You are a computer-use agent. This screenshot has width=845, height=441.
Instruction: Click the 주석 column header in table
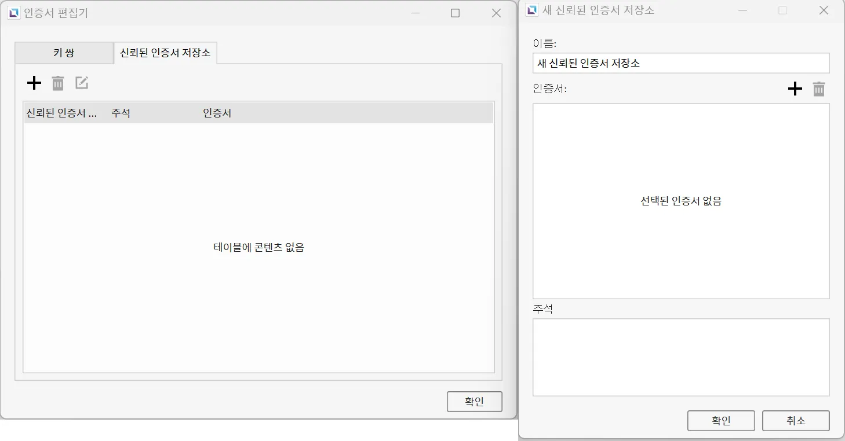[121, 113]
